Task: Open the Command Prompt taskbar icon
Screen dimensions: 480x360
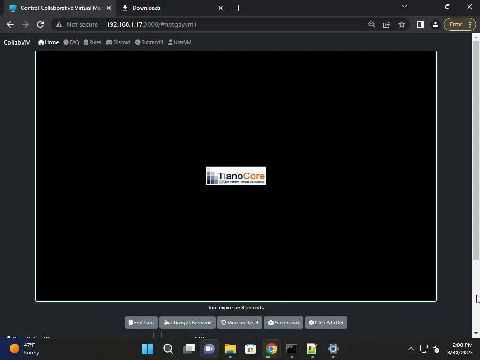Action: [292, 349]
